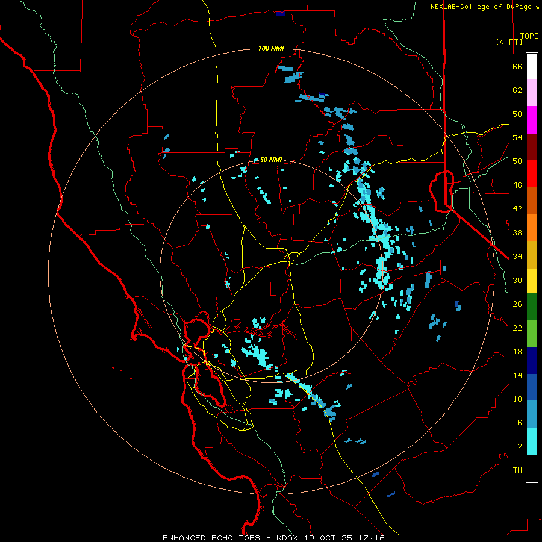Click the bright red 50 kft legend swatch
Viewport: 542px width, 542px height.
point(532,173)
